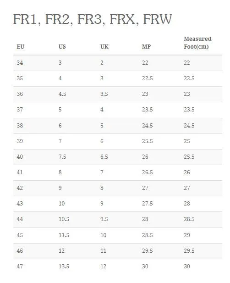Select the MP column header
The height and width of the screenshot is (283, 230).
tap(146, 47)
